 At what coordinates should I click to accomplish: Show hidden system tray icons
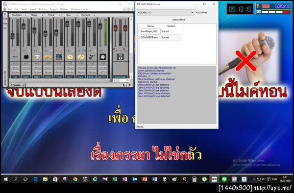254,179
